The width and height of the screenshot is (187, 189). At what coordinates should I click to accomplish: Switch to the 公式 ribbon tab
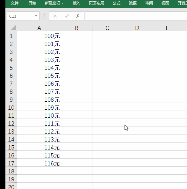117,3
